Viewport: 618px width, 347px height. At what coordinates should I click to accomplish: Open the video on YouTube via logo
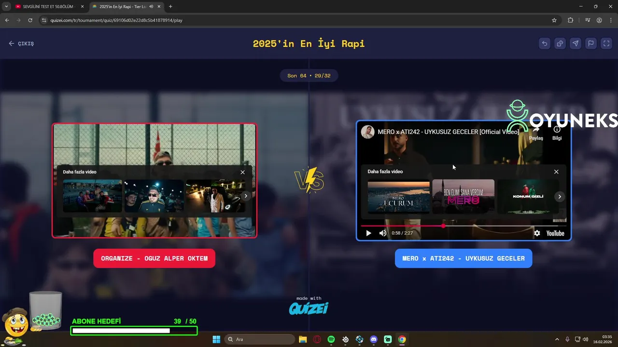pyautogui.click(x=555, y=233)
